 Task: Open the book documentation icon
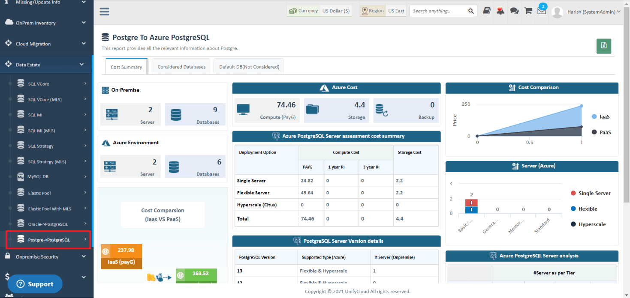pyautogui.click(x=486, y=11)
